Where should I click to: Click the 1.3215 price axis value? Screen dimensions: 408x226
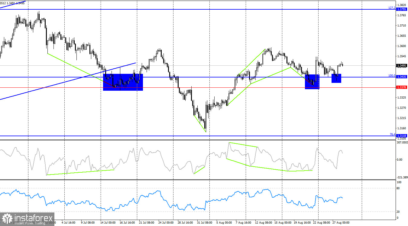[x=402, y=118]
